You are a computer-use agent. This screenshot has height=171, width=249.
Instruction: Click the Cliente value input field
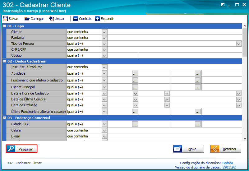coord(174,32)
